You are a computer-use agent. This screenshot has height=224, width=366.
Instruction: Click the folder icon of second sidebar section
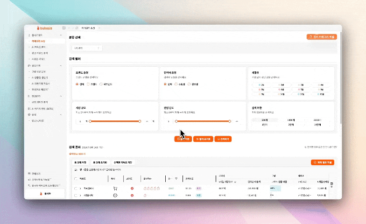(x=29, y=65)
